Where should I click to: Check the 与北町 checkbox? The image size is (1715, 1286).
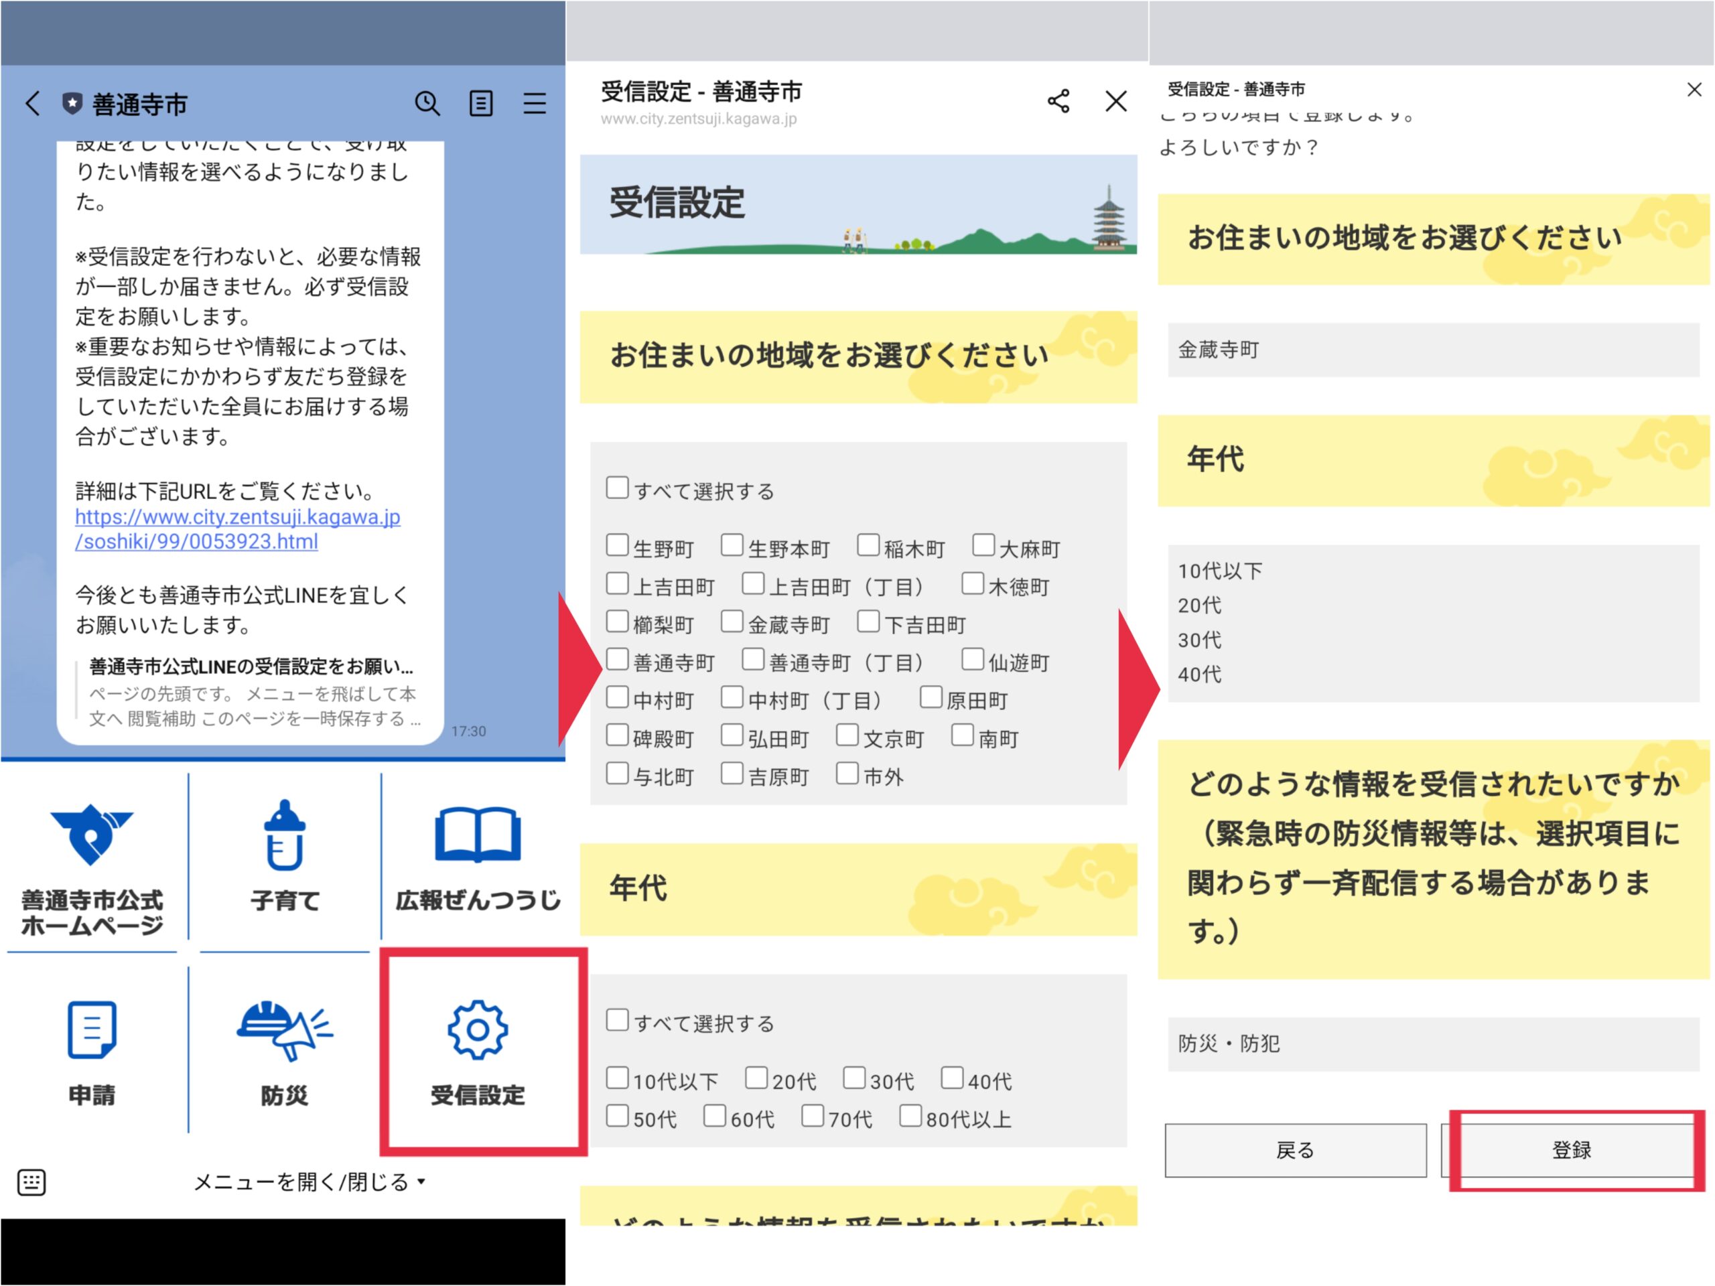pyautogui.click(x=617, y=773)
